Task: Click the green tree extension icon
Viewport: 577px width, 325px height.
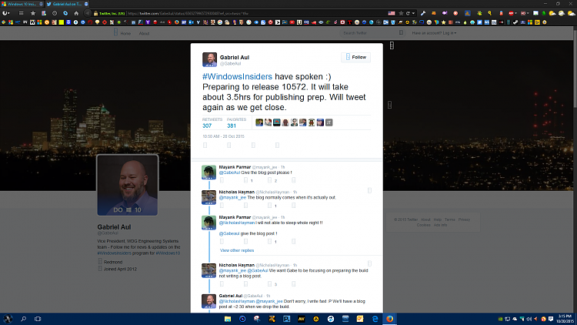Action: pos(544,13)
